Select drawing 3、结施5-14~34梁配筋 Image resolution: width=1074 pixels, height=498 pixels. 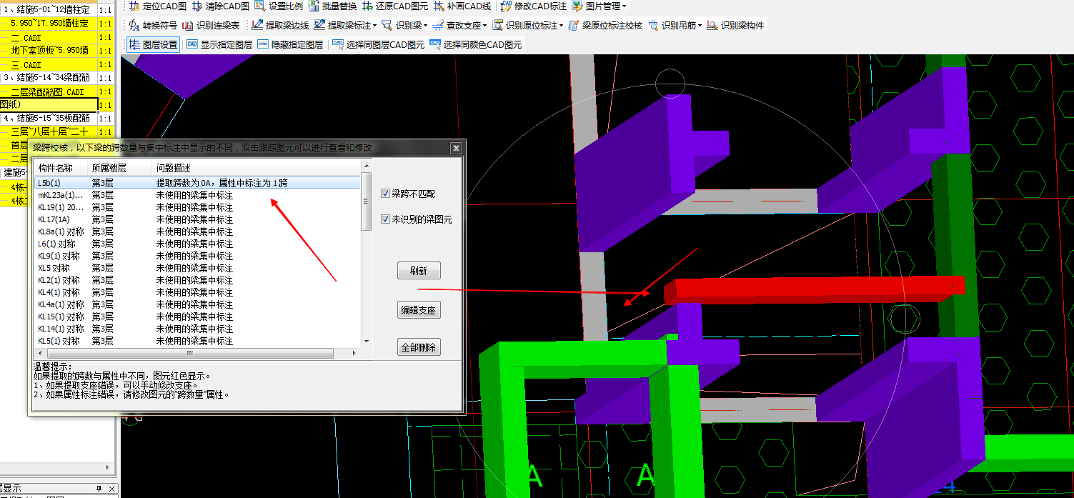(49, 77)
